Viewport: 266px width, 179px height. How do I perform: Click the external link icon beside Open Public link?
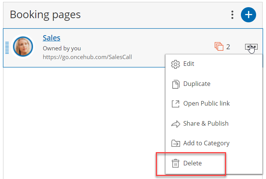[176, 104]
